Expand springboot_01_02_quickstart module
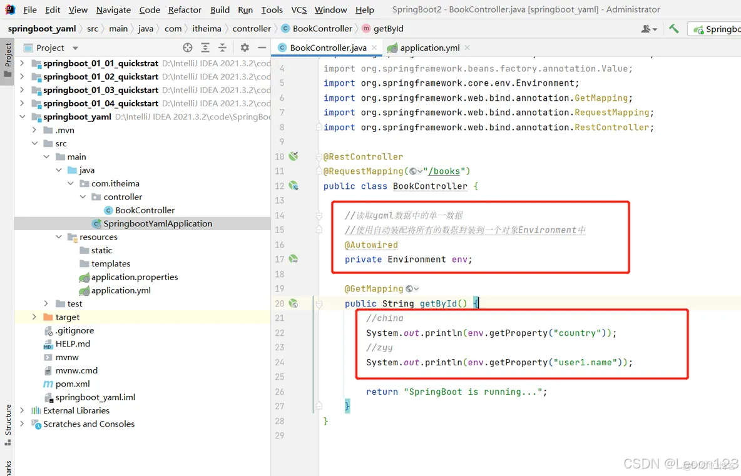 tap(22, 76)
